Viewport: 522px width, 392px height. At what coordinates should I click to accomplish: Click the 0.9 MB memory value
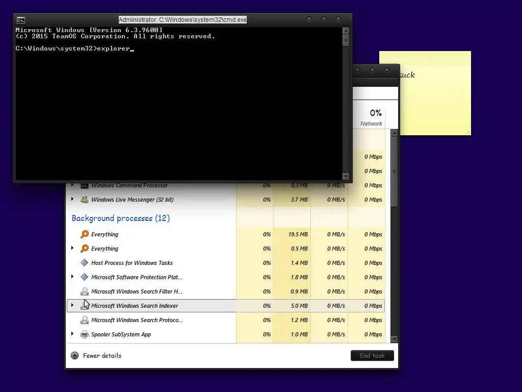(x=299, y=291)
